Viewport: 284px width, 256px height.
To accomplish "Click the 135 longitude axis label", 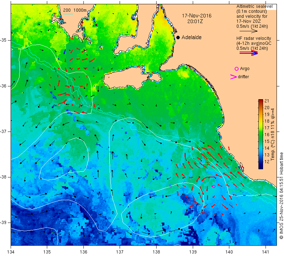I will [x=47, y=252].
